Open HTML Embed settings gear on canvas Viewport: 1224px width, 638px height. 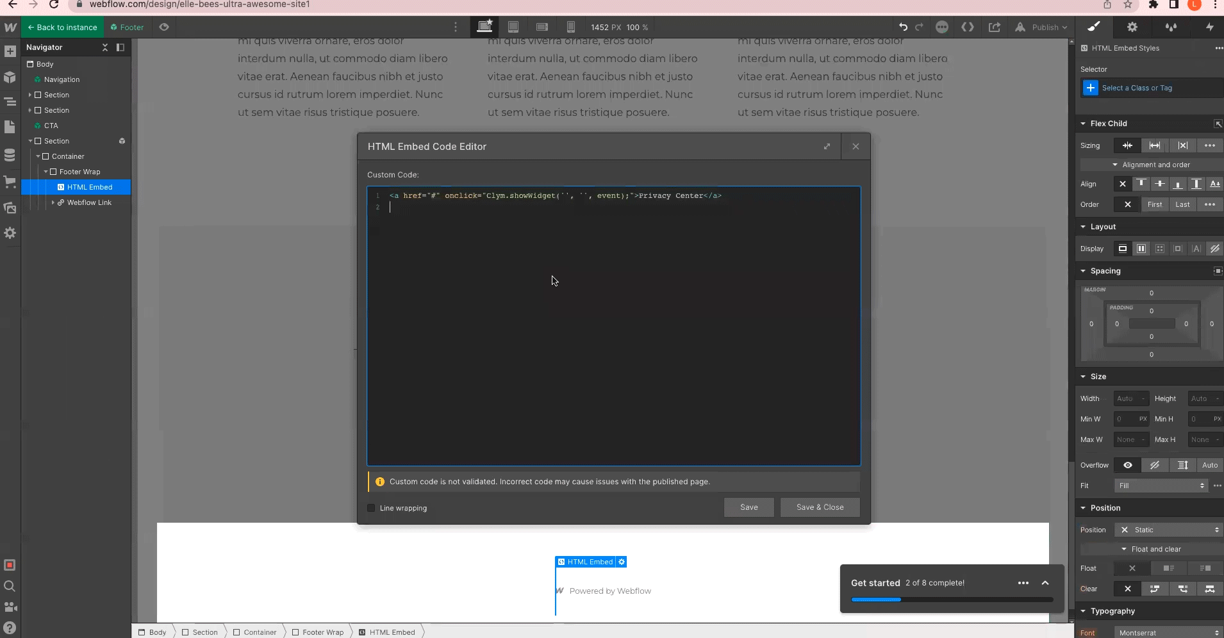pos(622,562)
